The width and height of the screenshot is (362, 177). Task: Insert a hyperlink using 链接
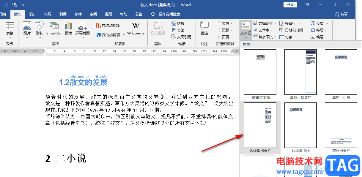coord(178,23)
